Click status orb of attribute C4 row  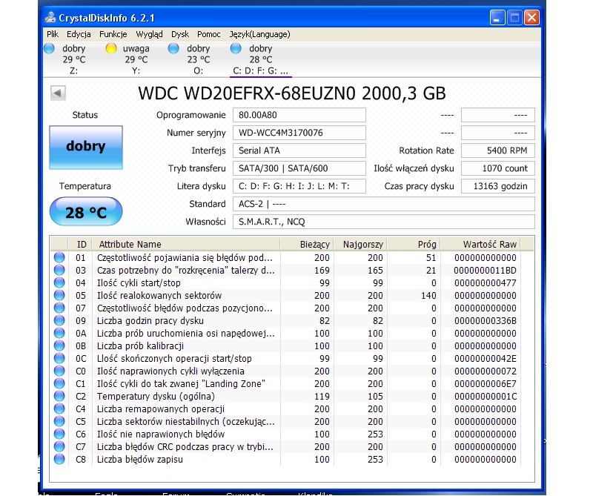pos(59,409)
